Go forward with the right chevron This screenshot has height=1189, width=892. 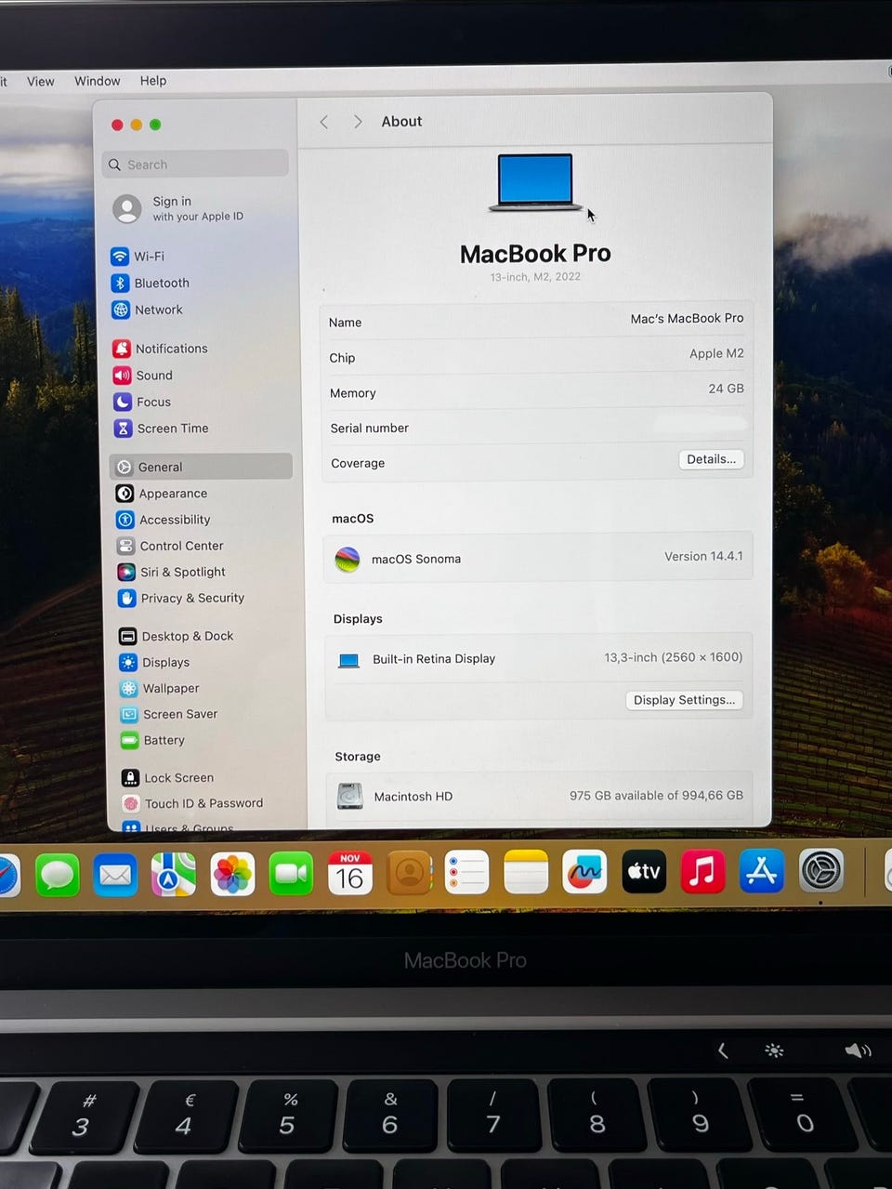358,122
